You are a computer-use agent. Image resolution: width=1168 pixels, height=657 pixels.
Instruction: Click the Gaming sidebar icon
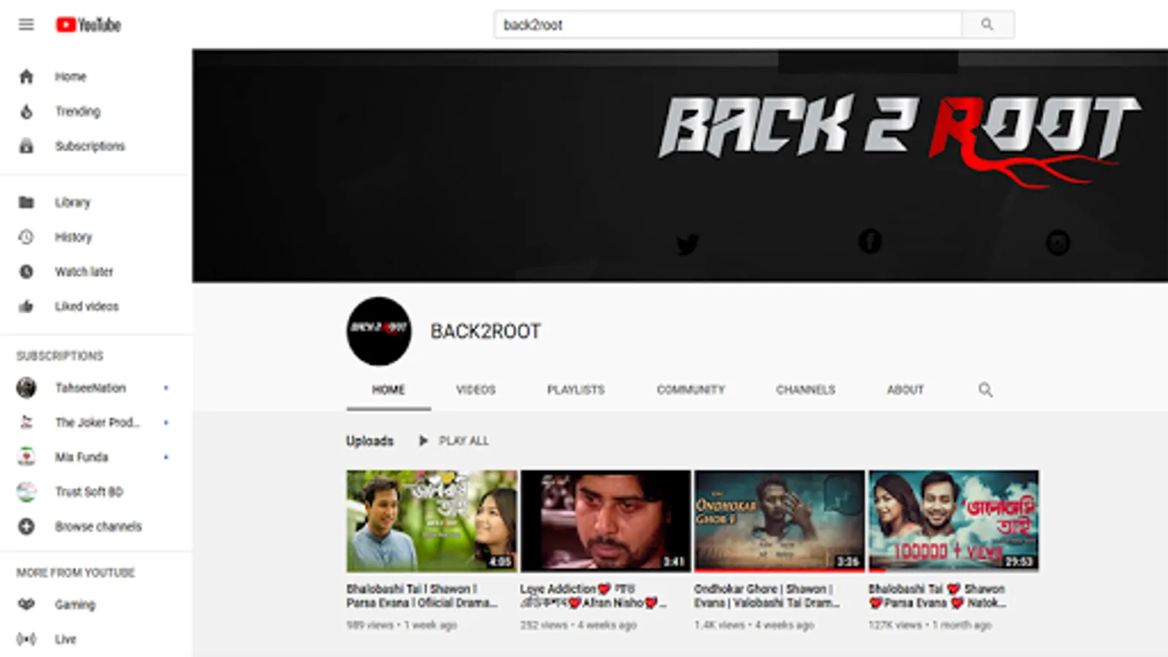[26, 604]
